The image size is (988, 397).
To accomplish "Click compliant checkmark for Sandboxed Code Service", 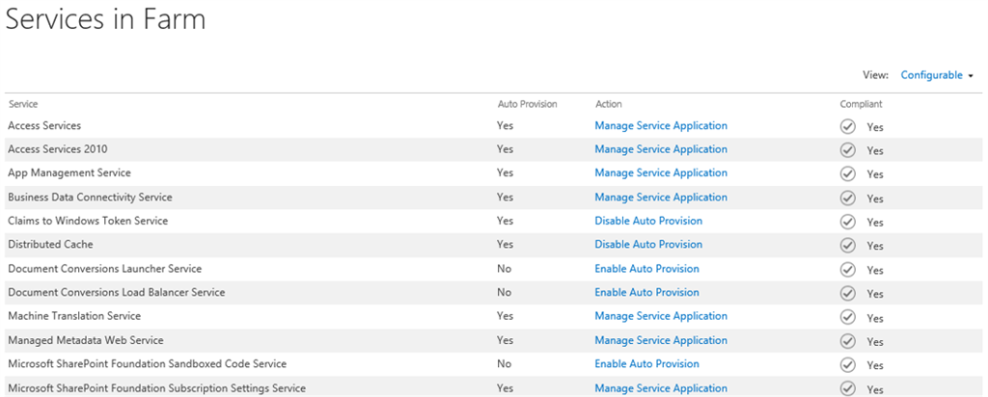I will coord(848,365).
